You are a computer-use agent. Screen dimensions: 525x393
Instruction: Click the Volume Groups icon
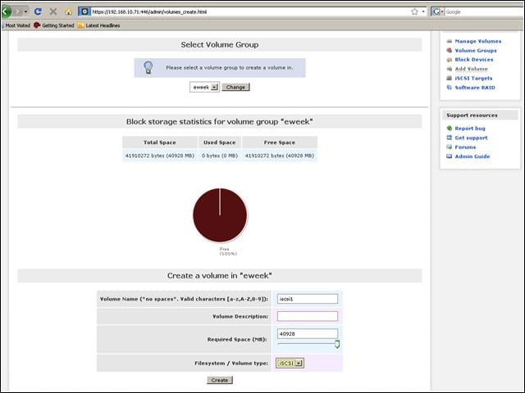(x=450, y=51)
